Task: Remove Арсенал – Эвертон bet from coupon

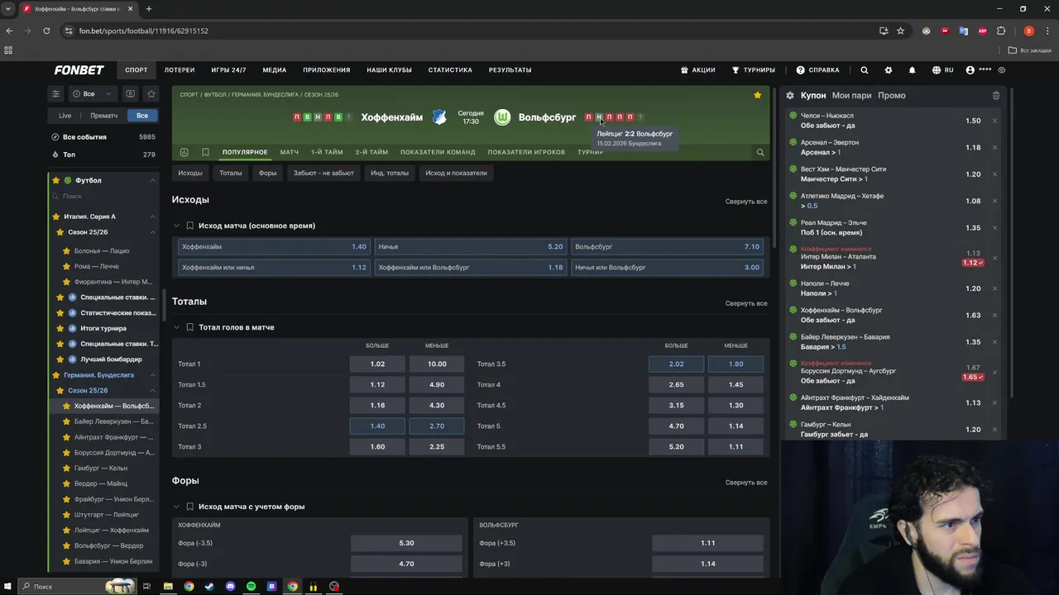Action: coord(994,147)
